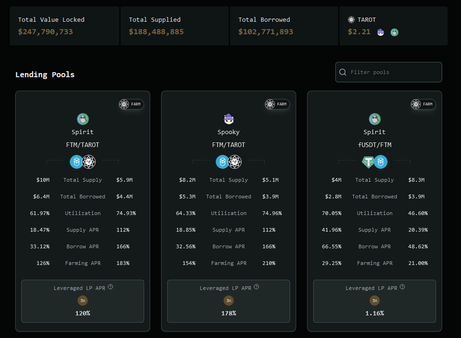
Task: Click 33.12% borrow APR value
Action: pos(40,246)
